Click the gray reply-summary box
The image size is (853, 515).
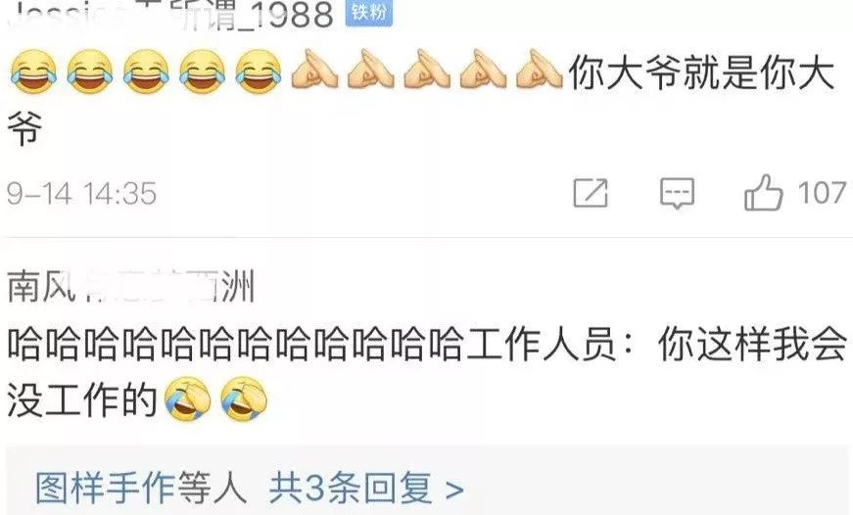(427, 481)
